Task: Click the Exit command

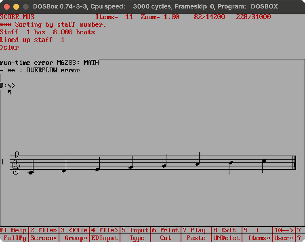Action: (225, 230)
